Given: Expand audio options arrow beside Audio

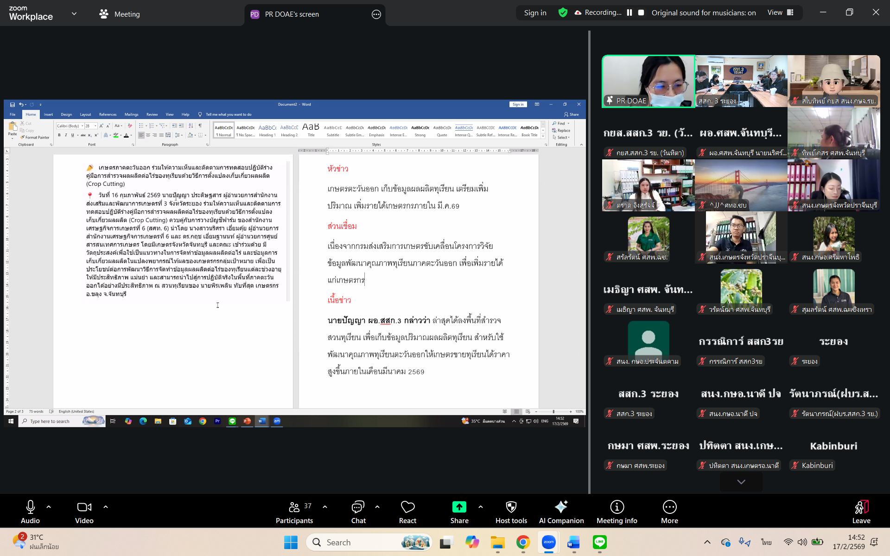Looking at the screenshot, I should [49, 507].
